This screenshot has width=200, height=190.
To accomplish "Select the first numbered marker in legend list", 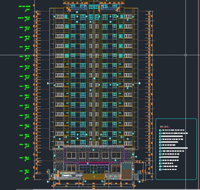I will 160,130.
